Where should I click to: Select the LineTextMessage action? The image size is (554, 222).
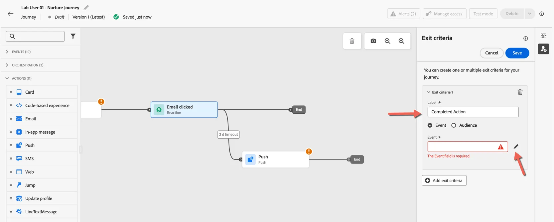point(42,212)
